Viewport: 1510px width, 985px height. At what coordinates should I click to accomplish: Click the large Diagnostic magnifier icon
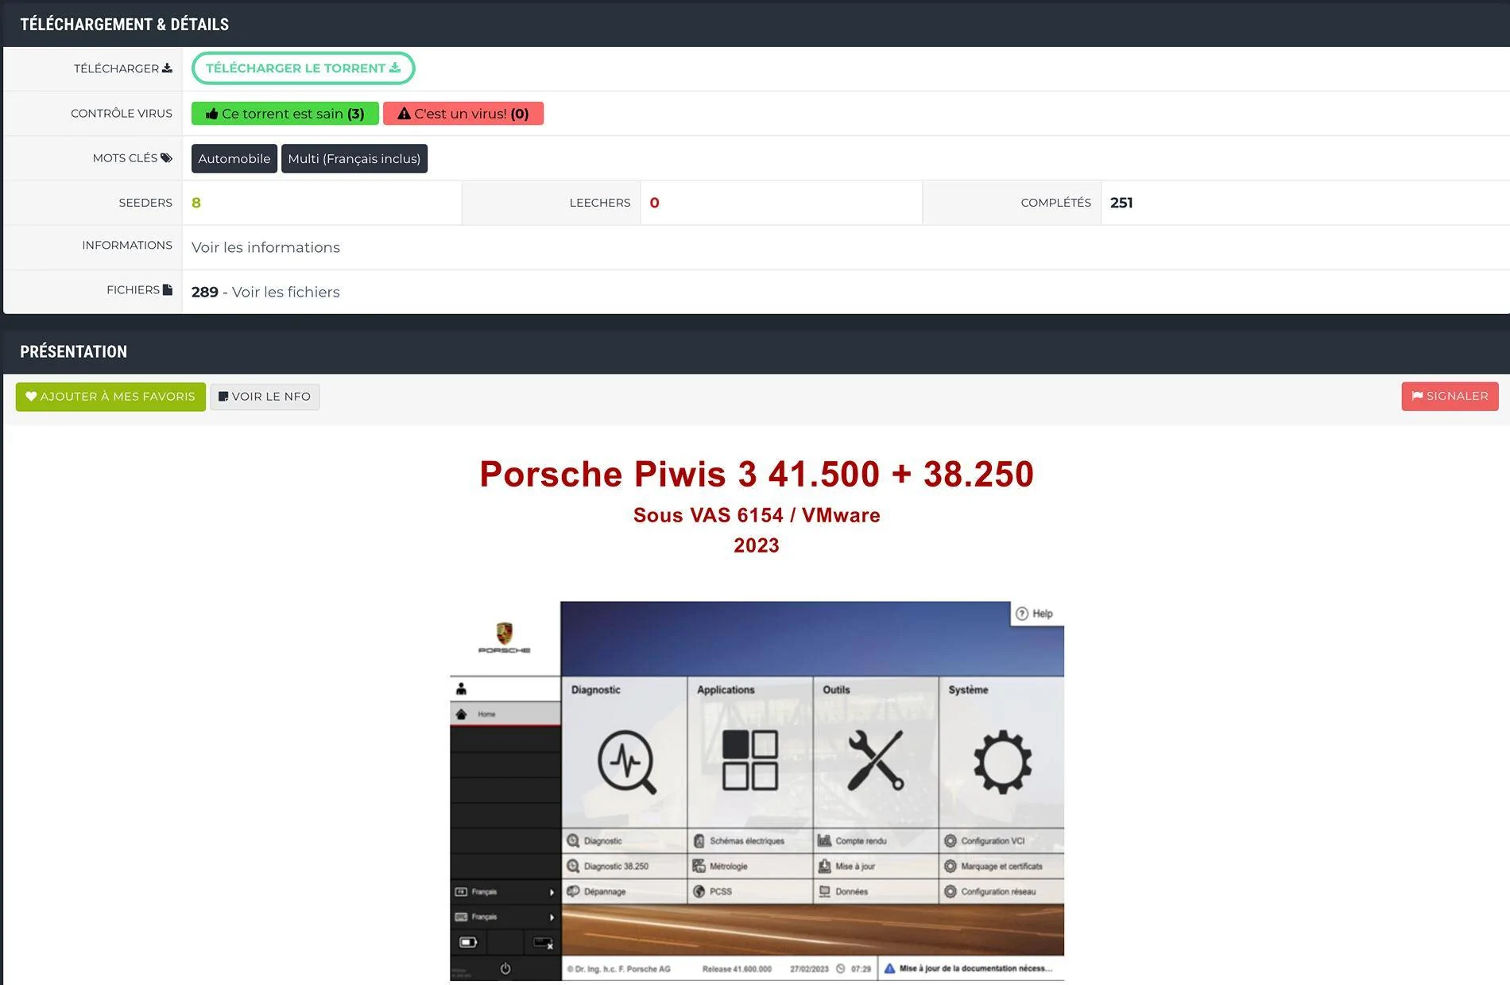pyautogui.click(x=627, y=762)
